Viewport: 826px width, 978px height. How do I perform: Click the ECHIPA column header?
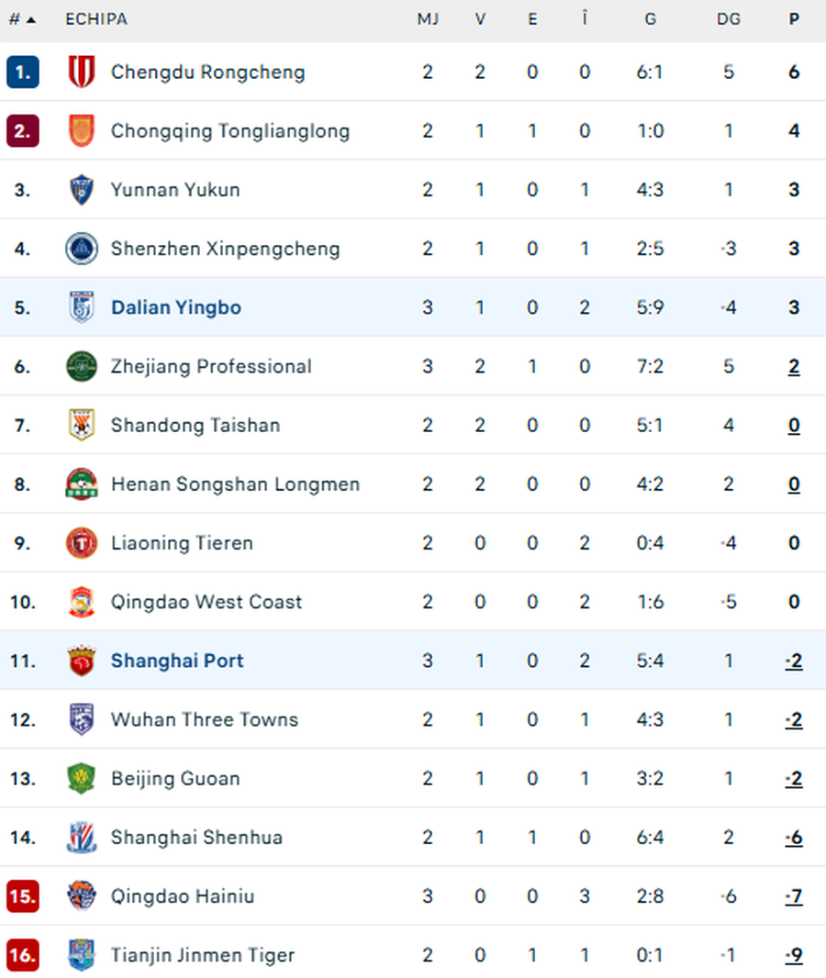96,19
